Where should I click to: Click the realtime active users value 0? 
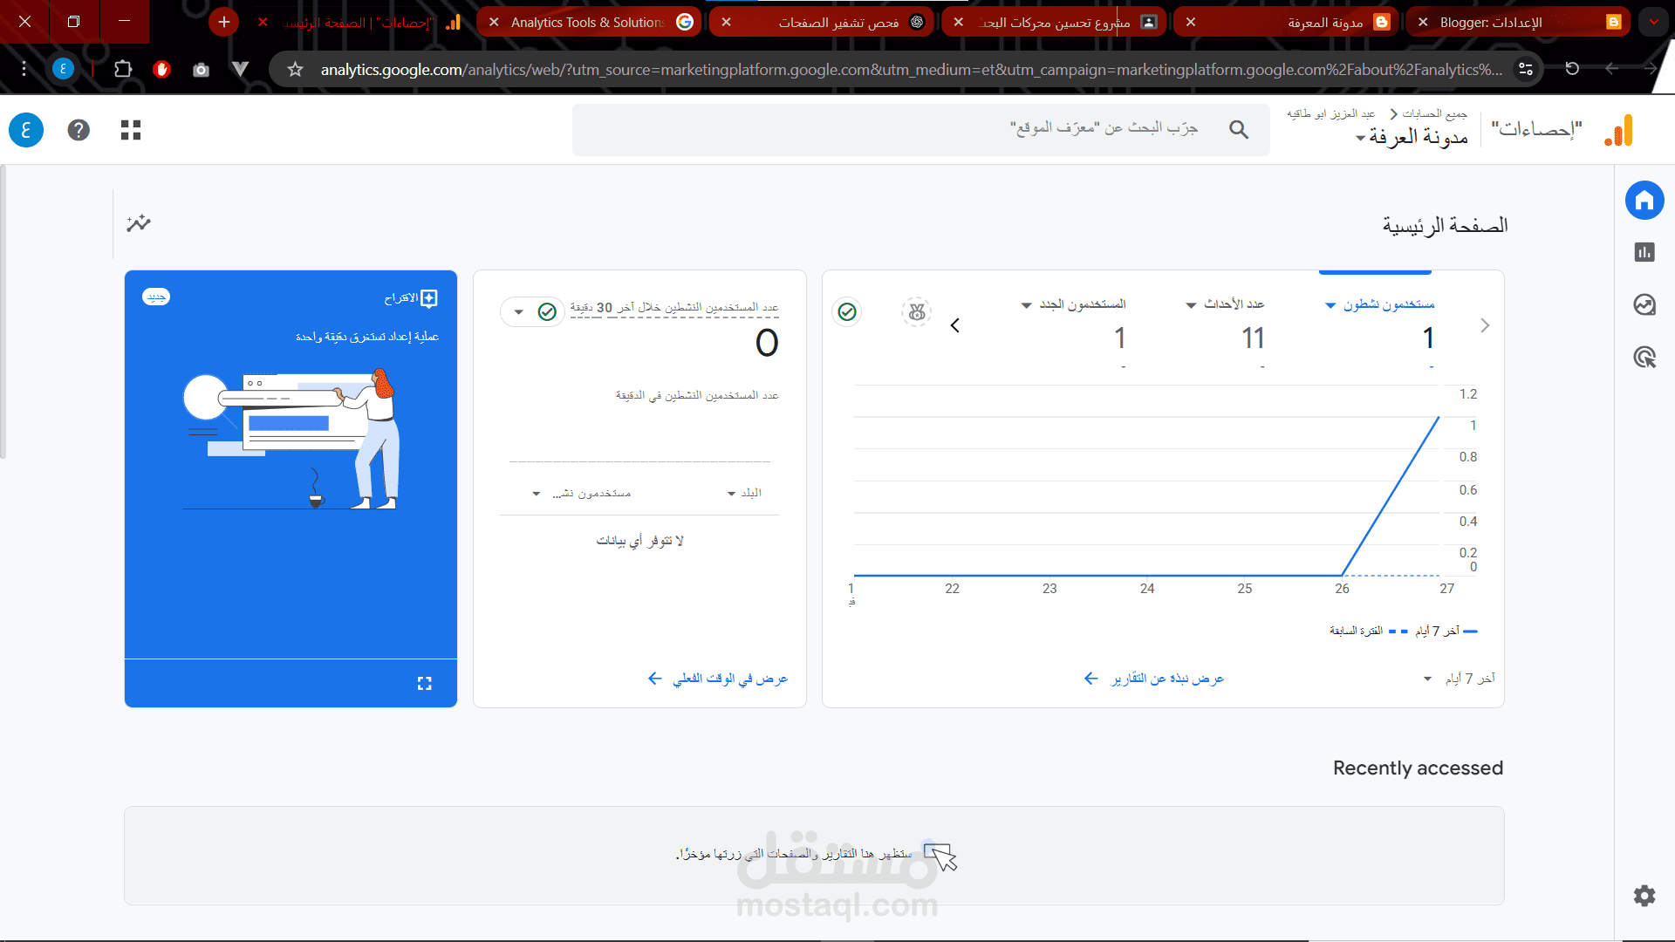pyautogui.click(x=767, y=343)
